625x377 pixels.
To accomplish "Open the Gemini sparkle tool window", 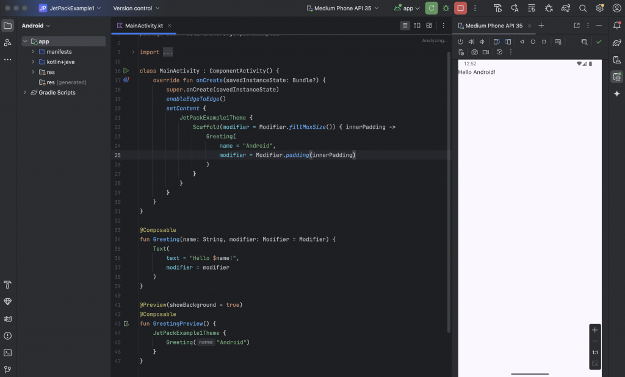I will [616, 94].
